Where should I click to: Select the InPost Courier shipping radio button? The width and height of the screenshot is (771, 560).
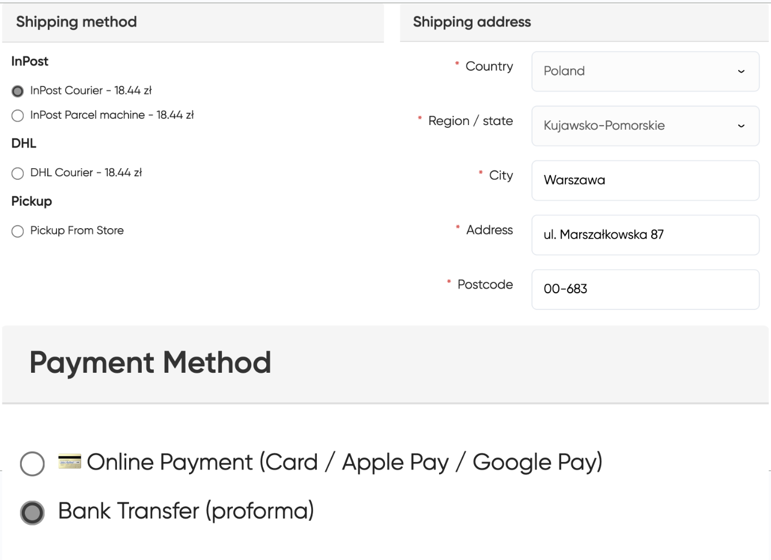pos(18,91)
